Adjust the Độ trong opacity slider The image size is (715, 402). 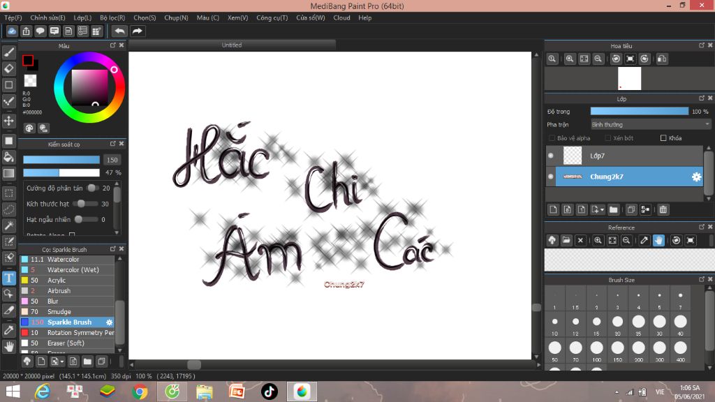click(x=640, y=111)
